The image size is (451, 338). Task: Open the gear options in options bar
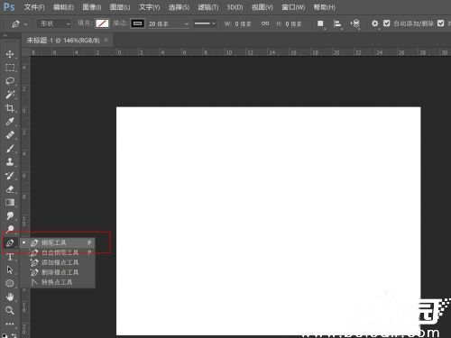click(374, 23)
